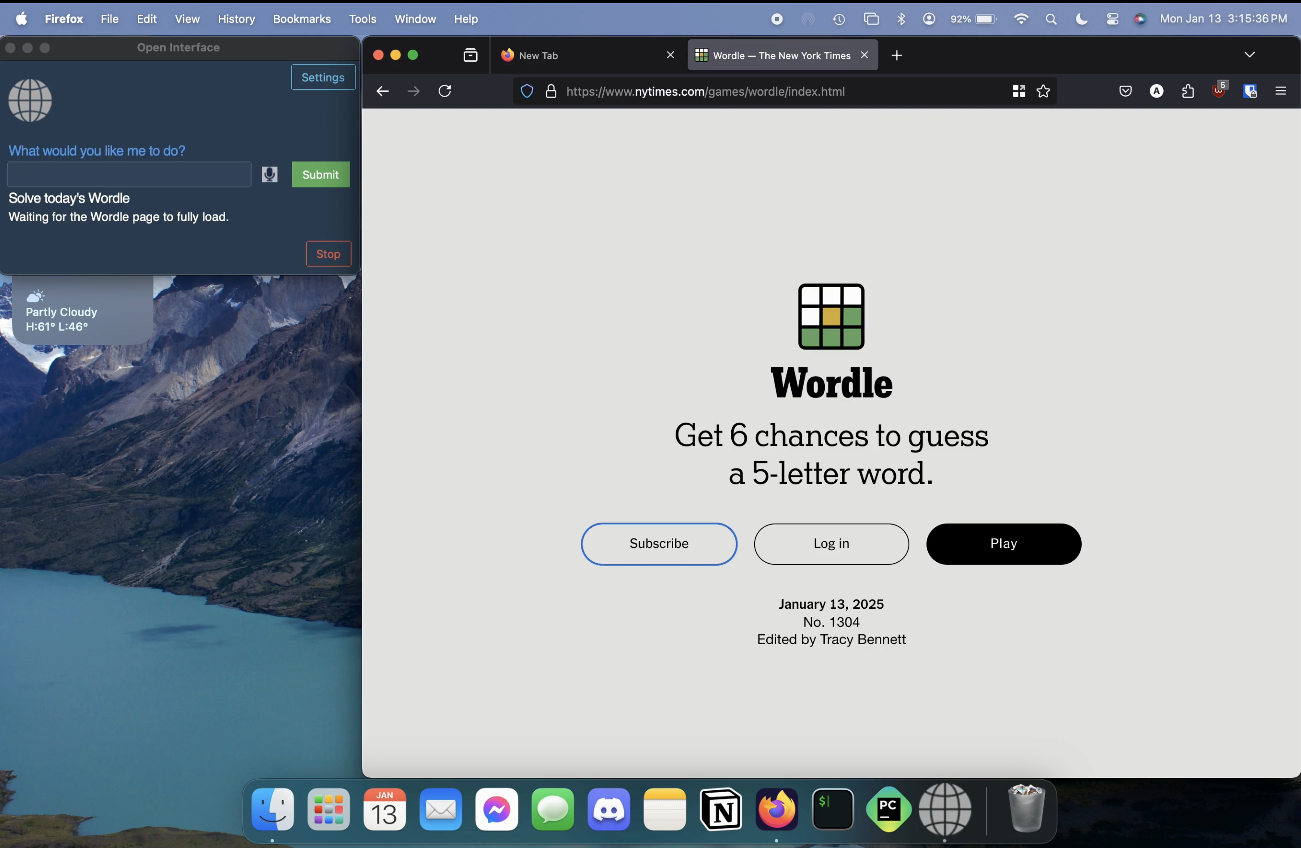Click the Subscribe button
The image size is (1301, 848).
pos(659,544)
